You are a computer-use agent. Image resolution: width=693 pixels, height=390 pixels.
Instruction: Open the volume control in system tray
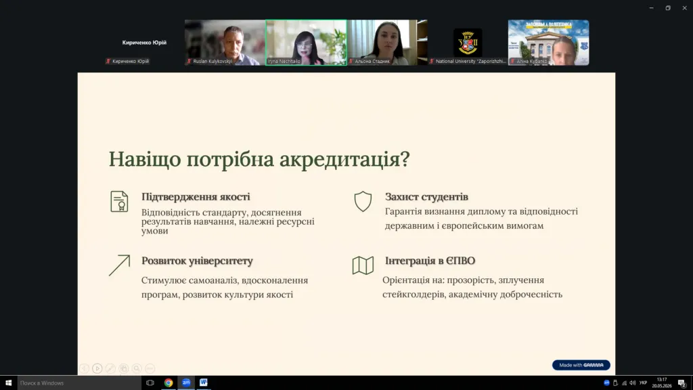click(633, 383)
